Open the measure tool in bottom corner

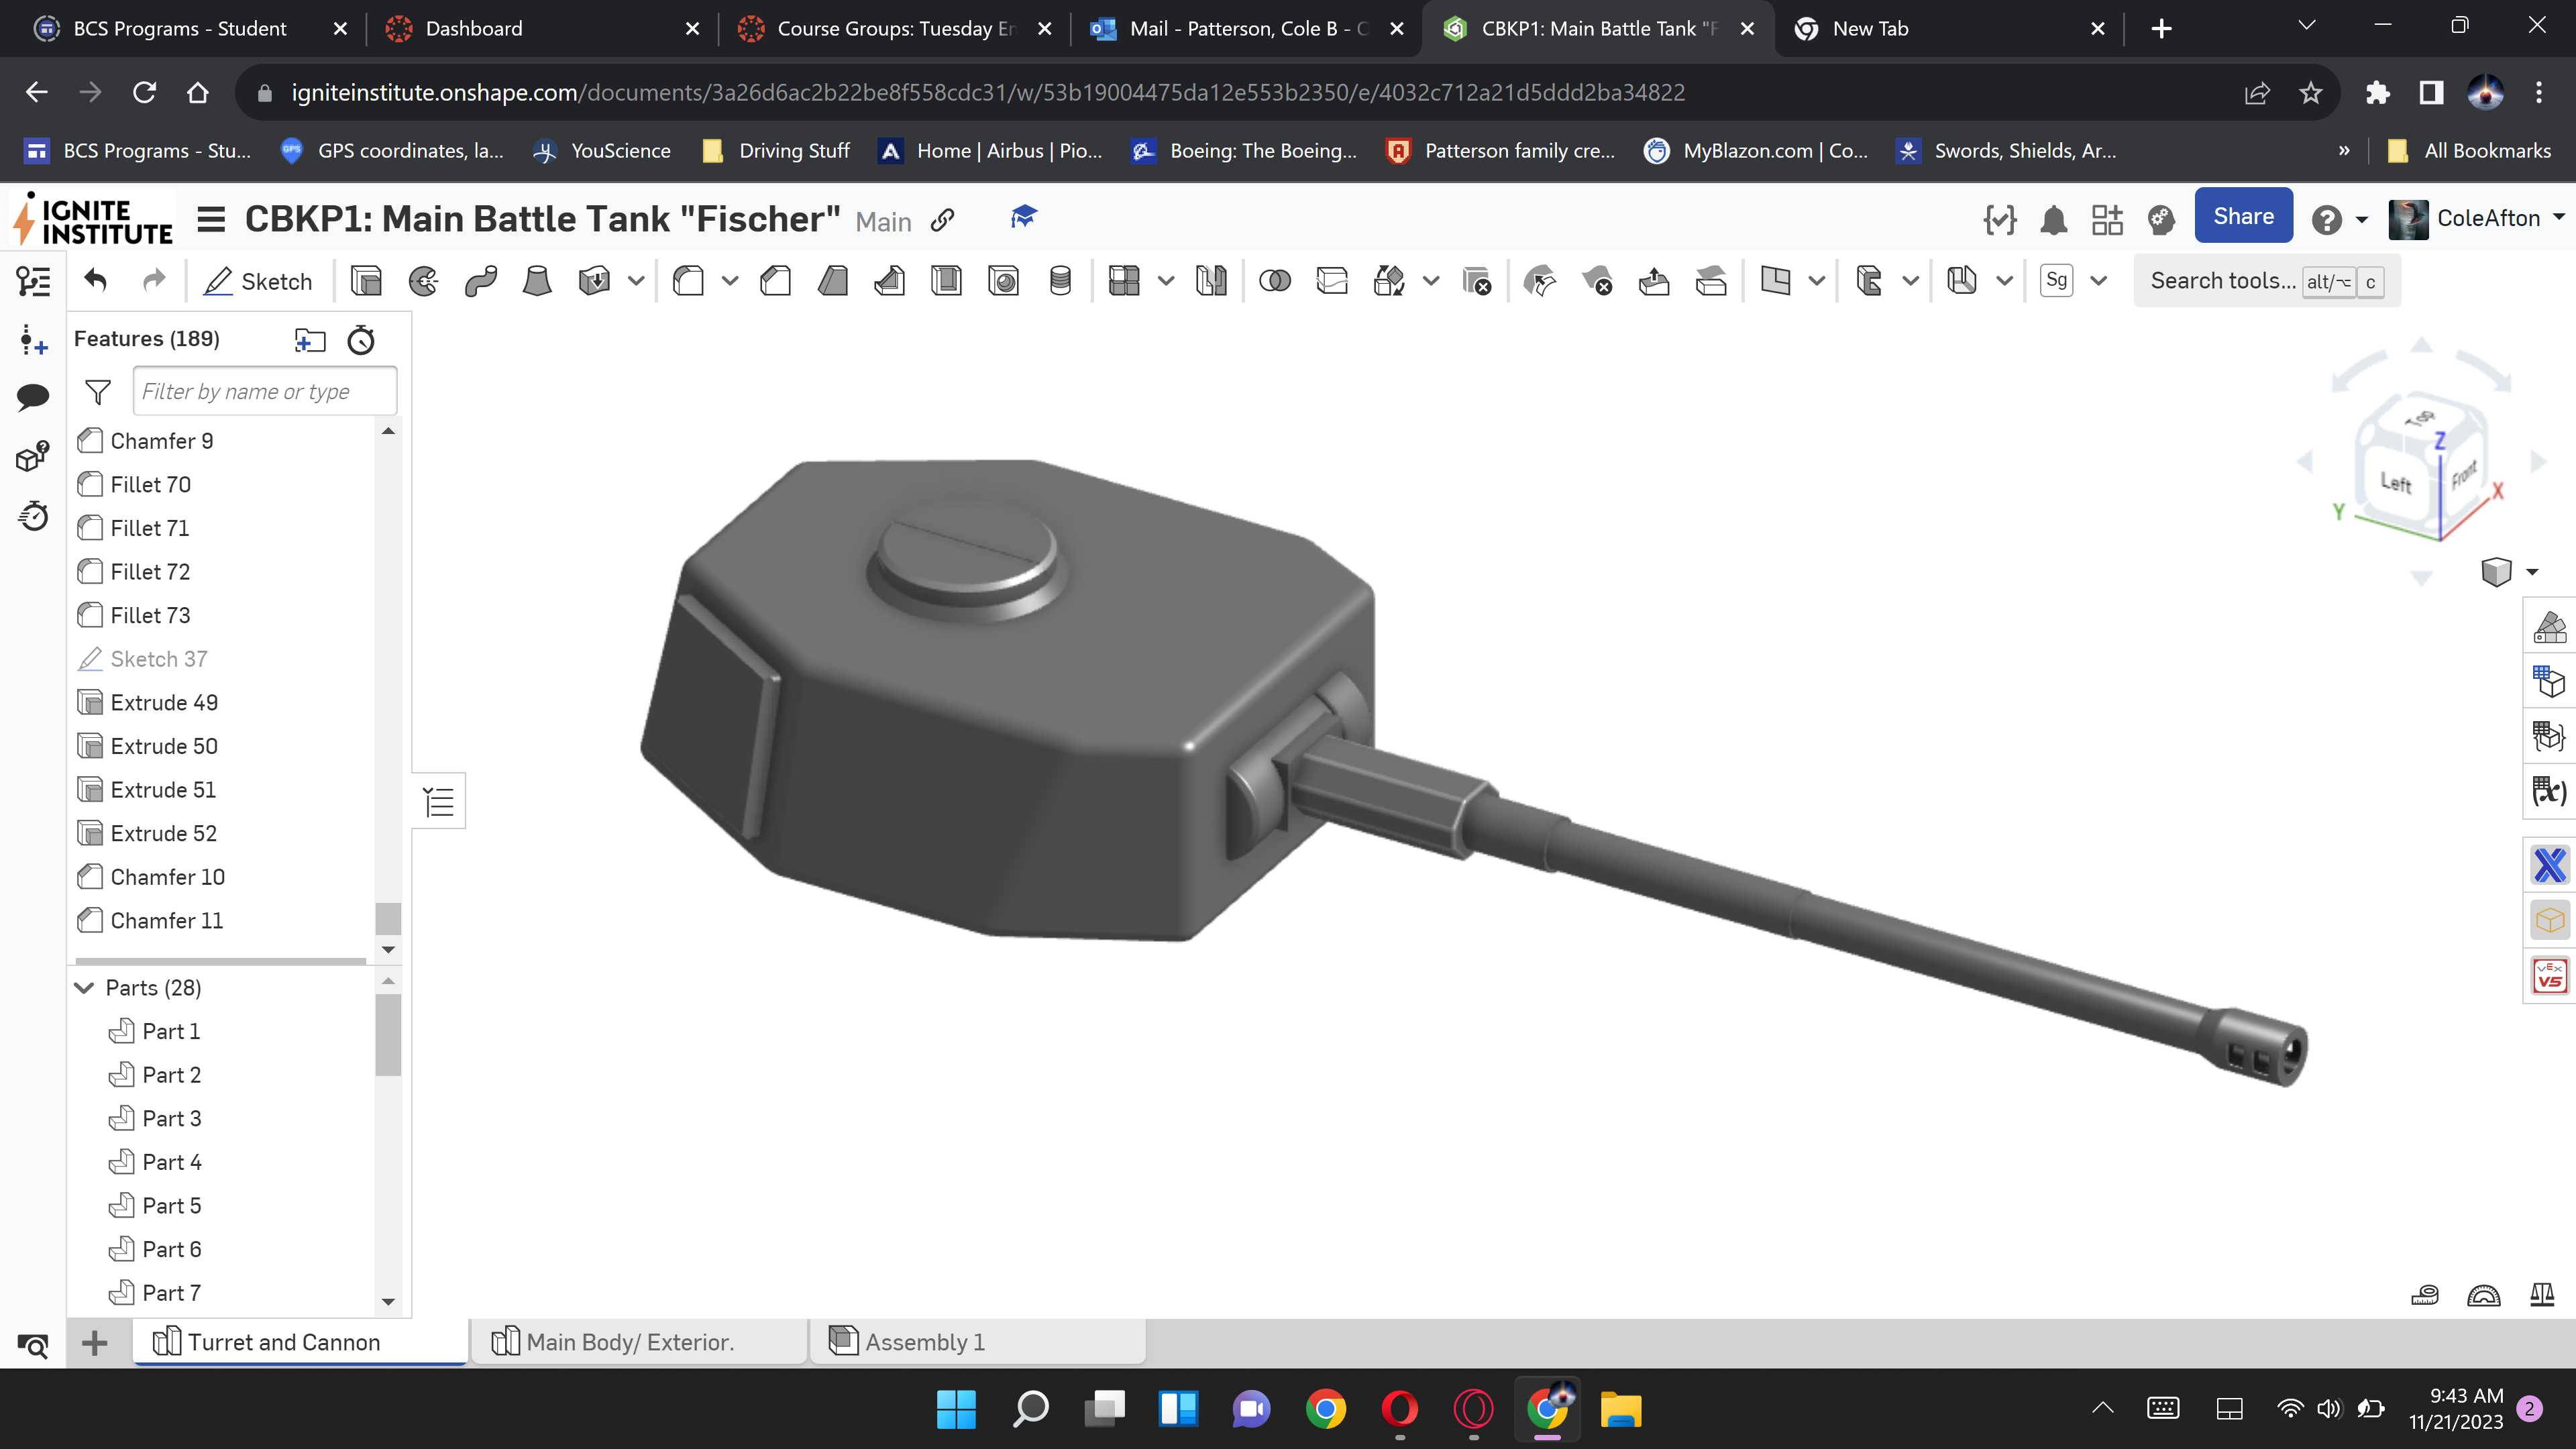[x=2424, y=1296]
